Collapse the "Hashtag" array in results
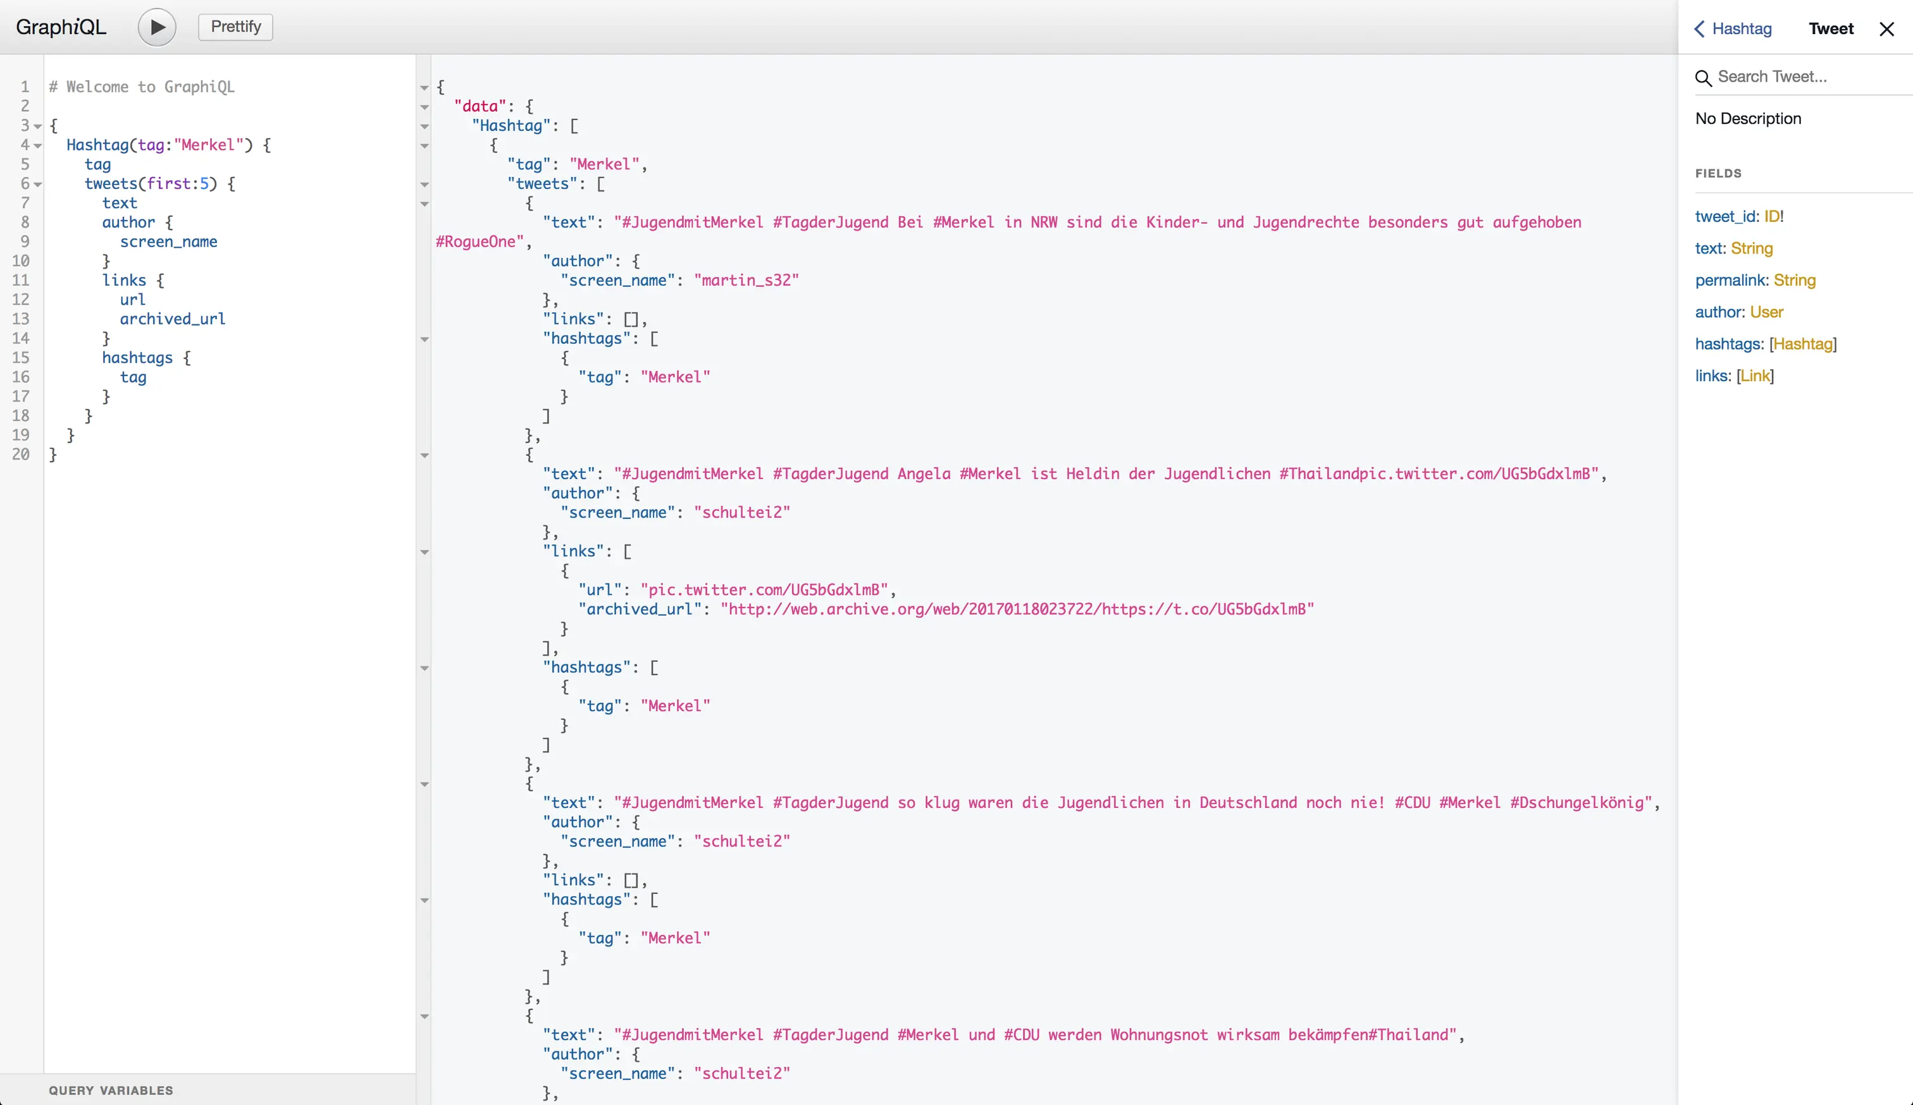This screenshot has width=1913, height=1105. 424,126
